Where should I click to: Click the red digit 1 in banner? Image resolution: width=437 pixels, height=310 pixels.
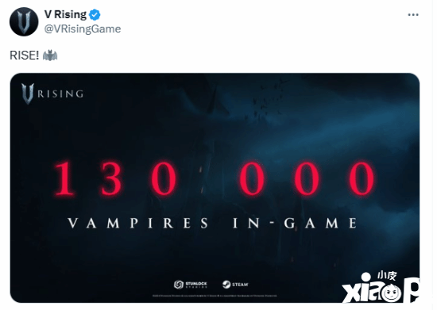pyautogui.click(x=64, y=178)
